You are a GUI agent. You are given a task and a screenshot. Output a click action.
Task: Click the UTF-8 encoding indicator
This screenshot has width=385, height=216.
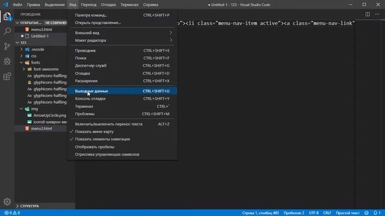coord(313,213)
